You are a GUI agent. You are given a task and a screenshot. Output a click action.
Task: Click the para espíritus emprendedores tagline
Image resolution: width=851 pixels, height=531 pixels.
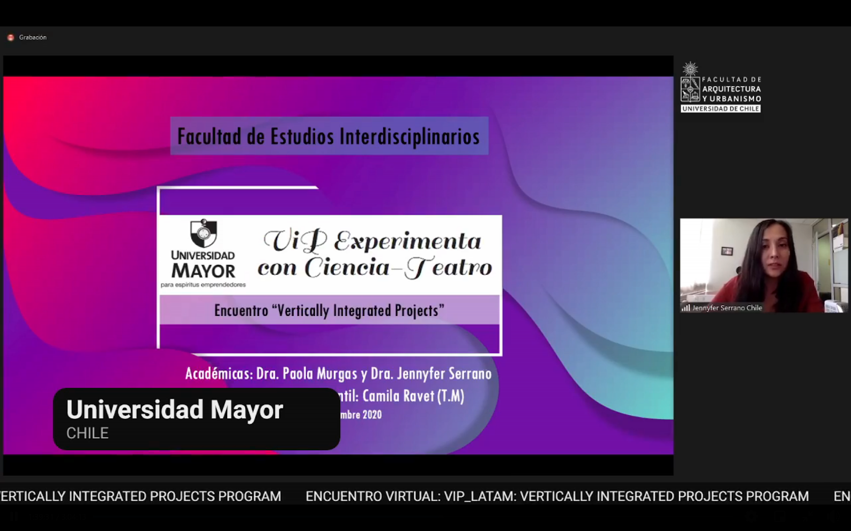(x=203, y=285)
